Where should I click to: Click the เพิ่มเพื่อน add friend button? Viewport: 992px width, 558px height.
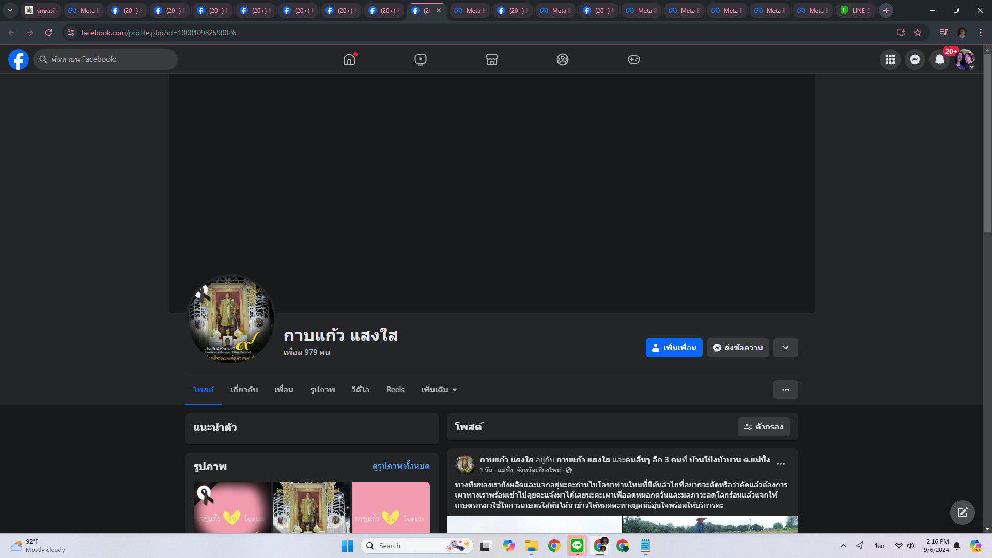tap(674, 348)
